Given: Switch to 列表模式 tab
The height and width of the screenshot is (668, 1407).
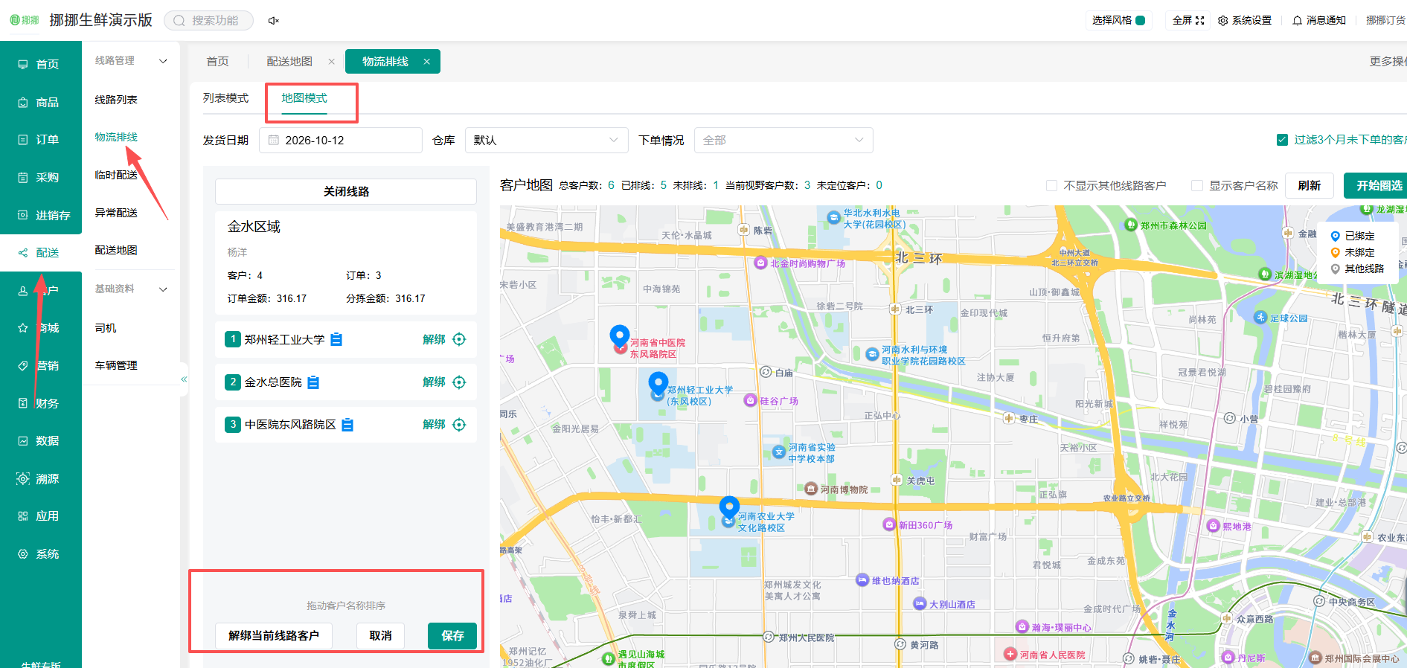Looking at the screenshot, I should pyautogui.click(x=226, y=98).
